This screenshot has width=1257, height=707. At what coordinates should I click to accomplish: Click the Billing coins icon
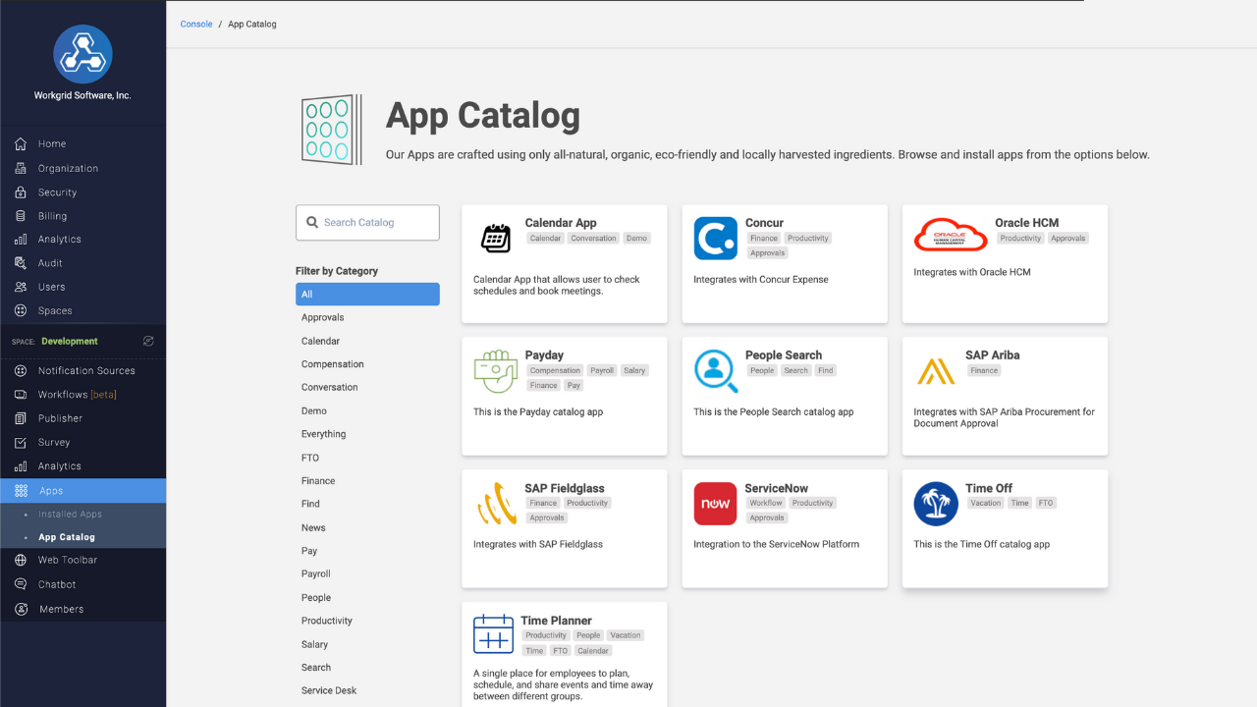tap(21, 216)
